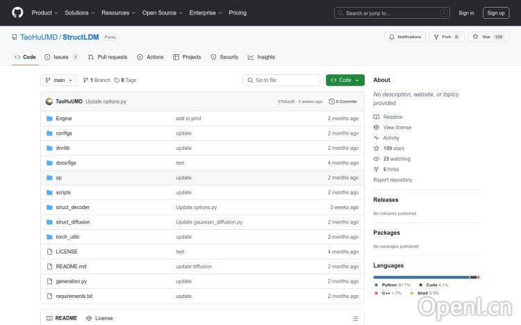Open the Engine folder icon
This screenshot has height=325, width=521.
(x=49, y=119)
